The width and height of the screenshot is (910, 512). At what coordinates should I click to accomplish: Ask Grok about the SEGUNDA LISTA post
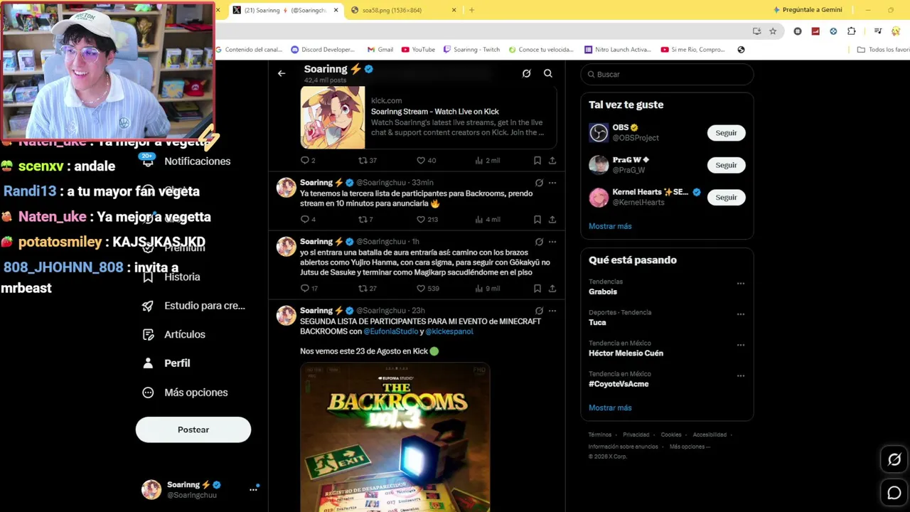(x=539, y=311)
